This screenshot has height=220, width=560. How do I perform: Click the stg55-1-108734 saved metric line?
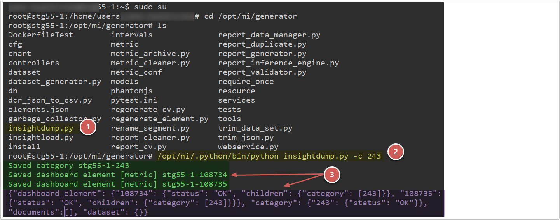[117, 175]
